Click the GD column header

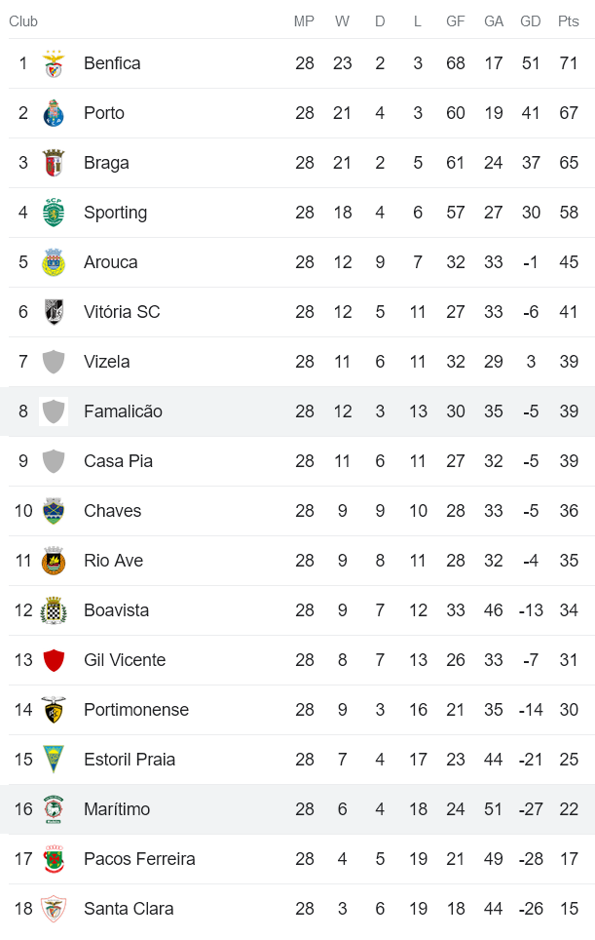(531, 21)
